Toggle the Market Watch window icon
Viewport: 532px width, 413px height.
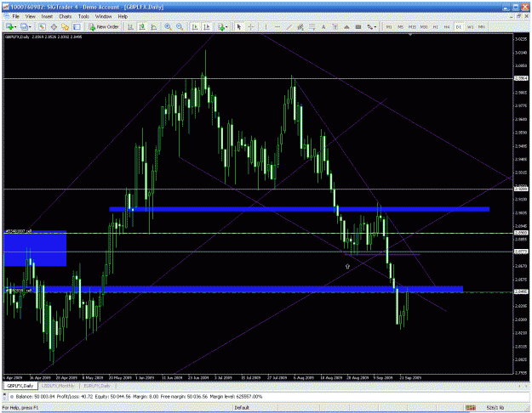(42, 26)
